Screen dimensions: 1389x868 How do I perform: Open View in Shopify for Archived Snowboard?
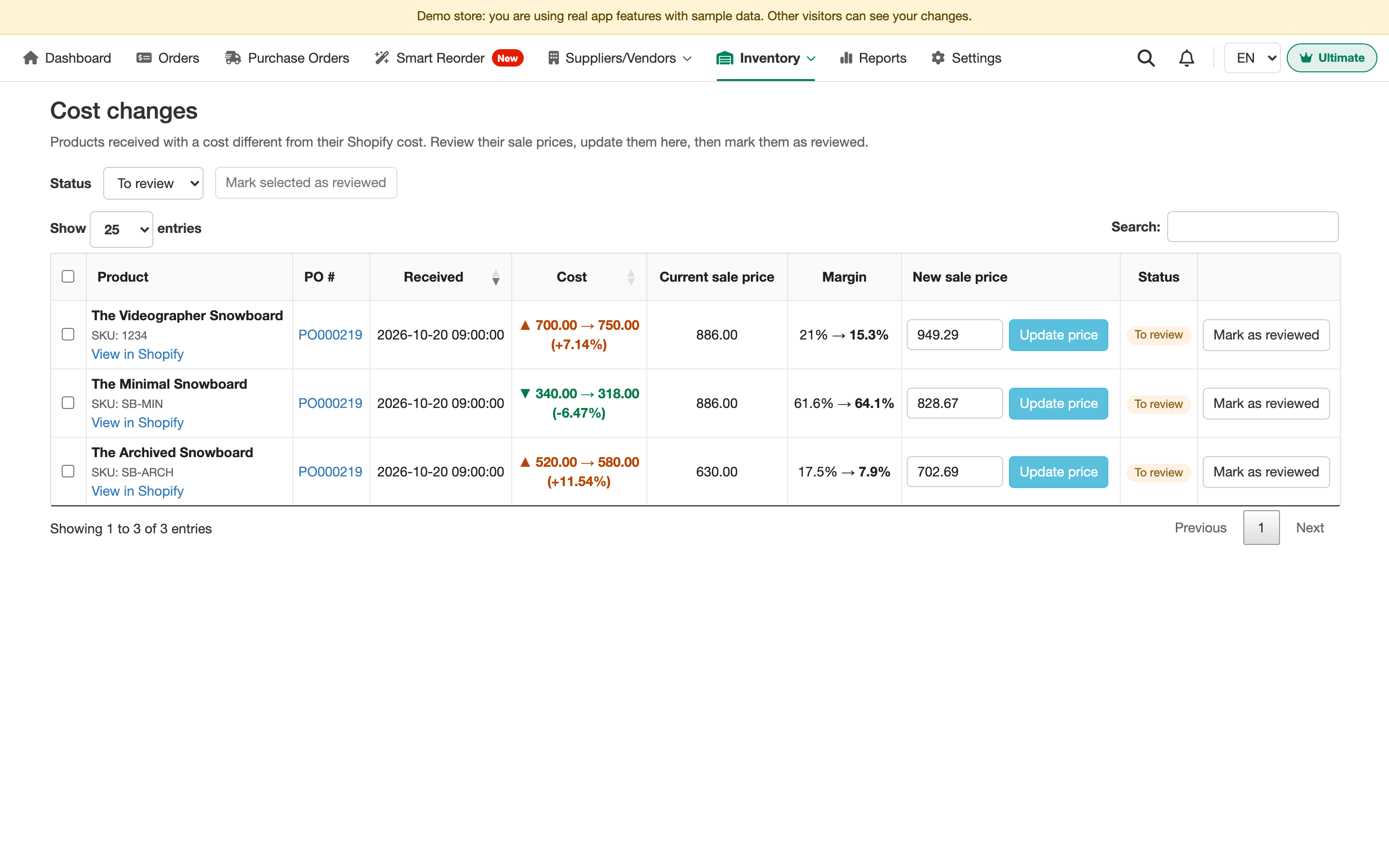tap(137, 491)
